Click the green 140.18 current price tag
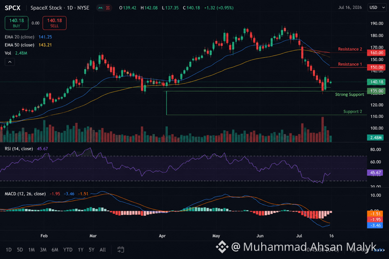 pos(376,82)
